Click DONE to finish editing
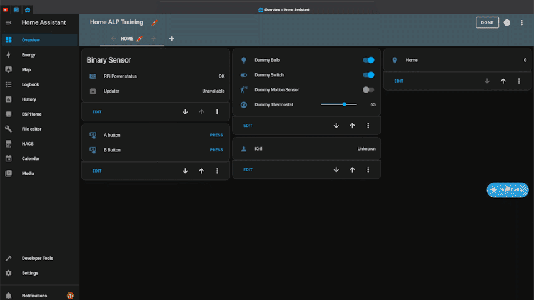534x300 pixels. [x=487, y=22]
